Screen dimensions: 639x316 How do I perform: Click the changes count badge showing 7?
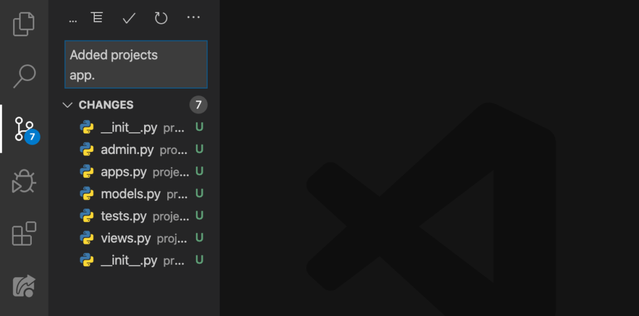coord(198,105)
